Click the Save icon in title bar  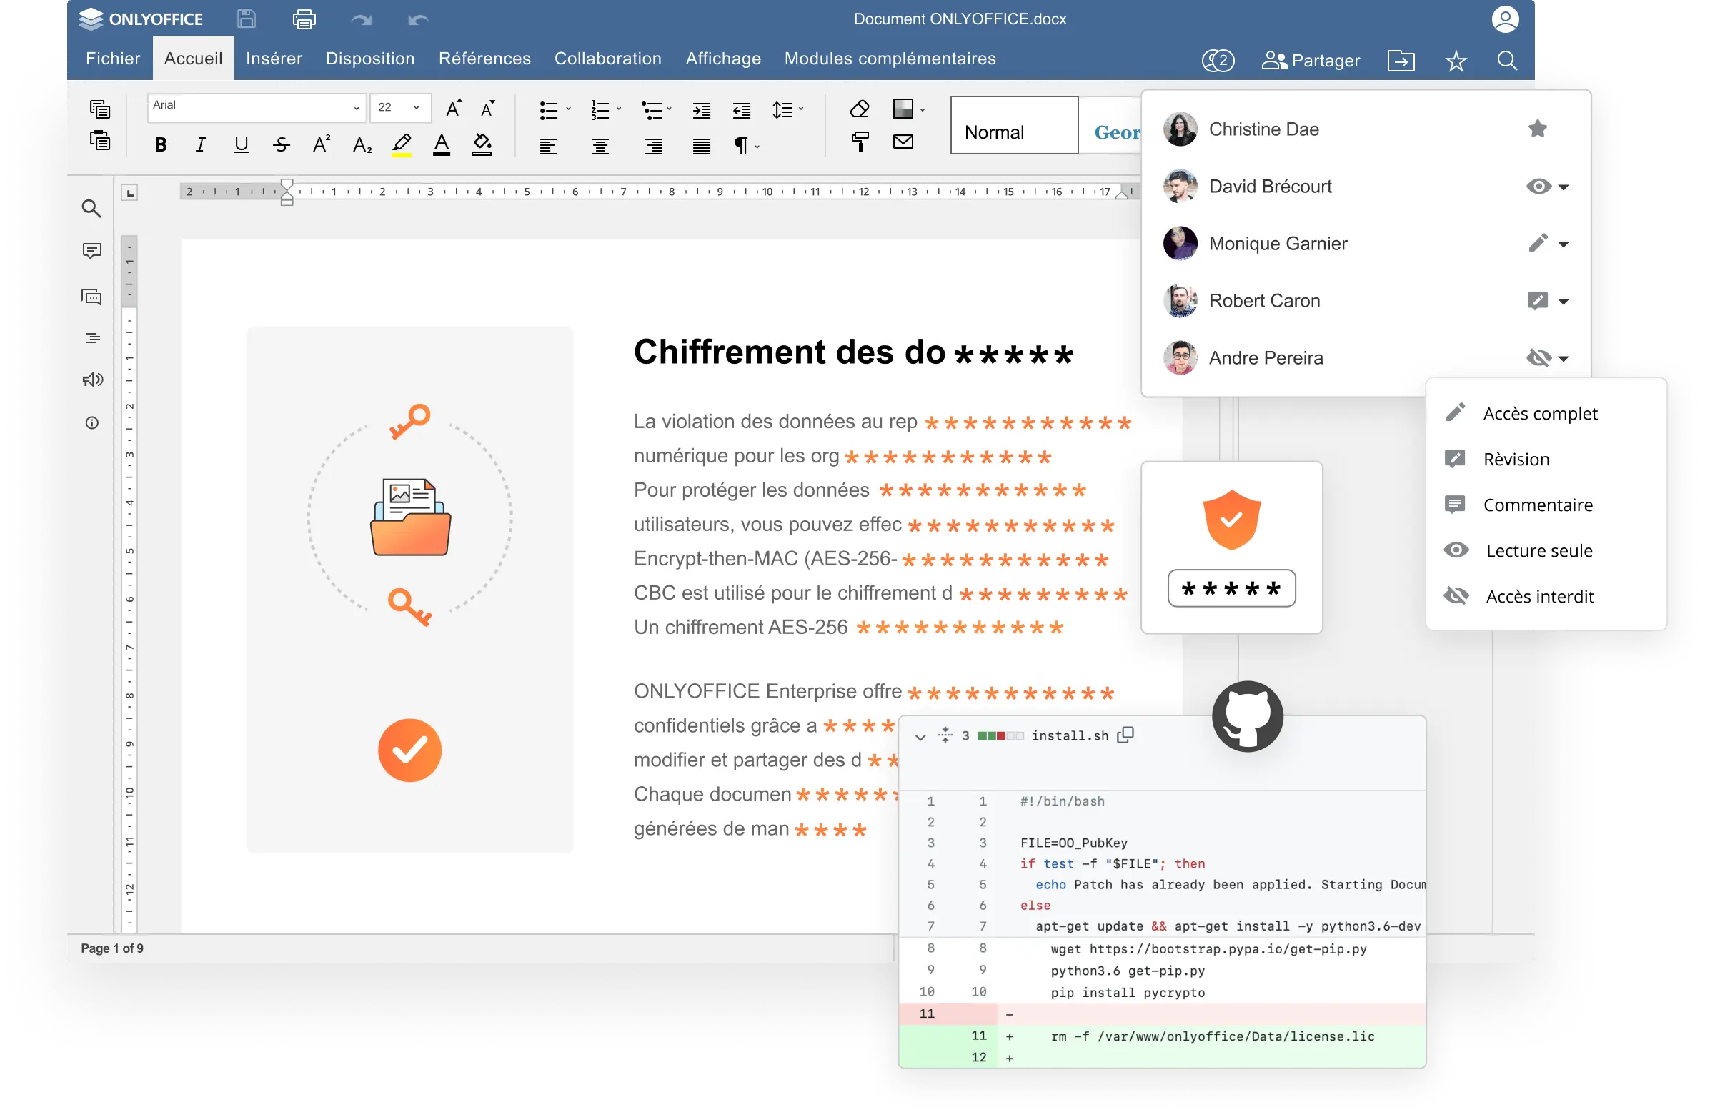click(x=247, y=19)
